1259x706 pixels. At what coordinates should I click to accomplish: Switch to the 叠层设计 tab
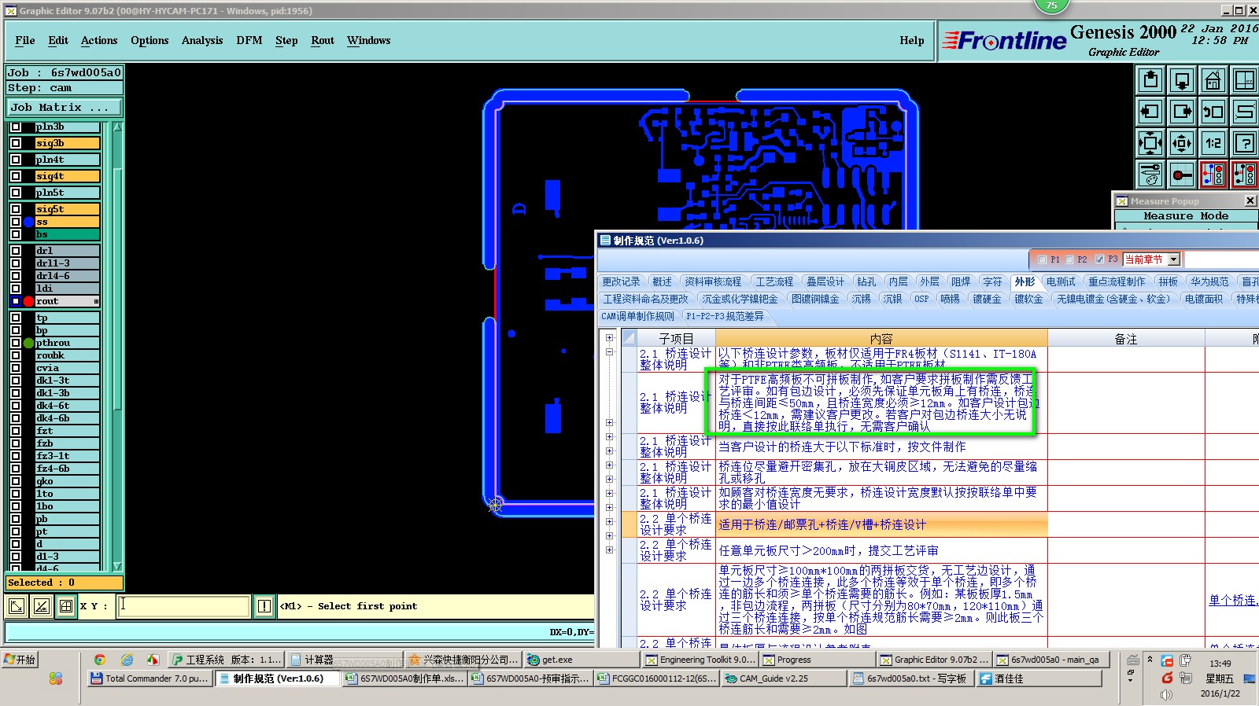(825, 281)
